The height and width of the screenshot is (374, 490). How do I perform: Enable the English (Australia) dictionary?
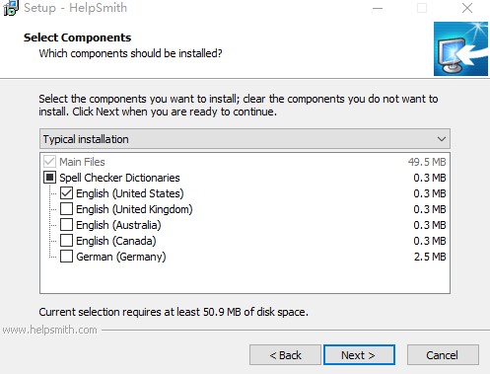(66, 225)
